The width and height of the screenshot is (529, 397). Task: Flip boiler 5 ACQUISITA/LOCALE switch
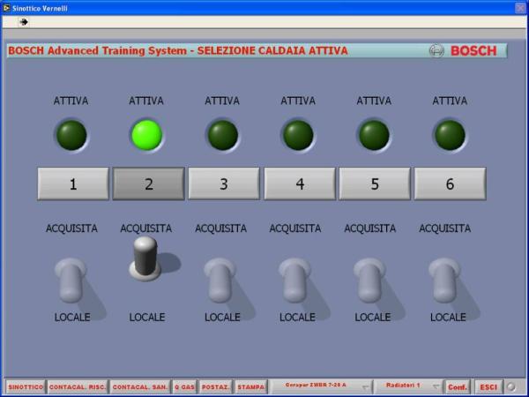[369, 281]
